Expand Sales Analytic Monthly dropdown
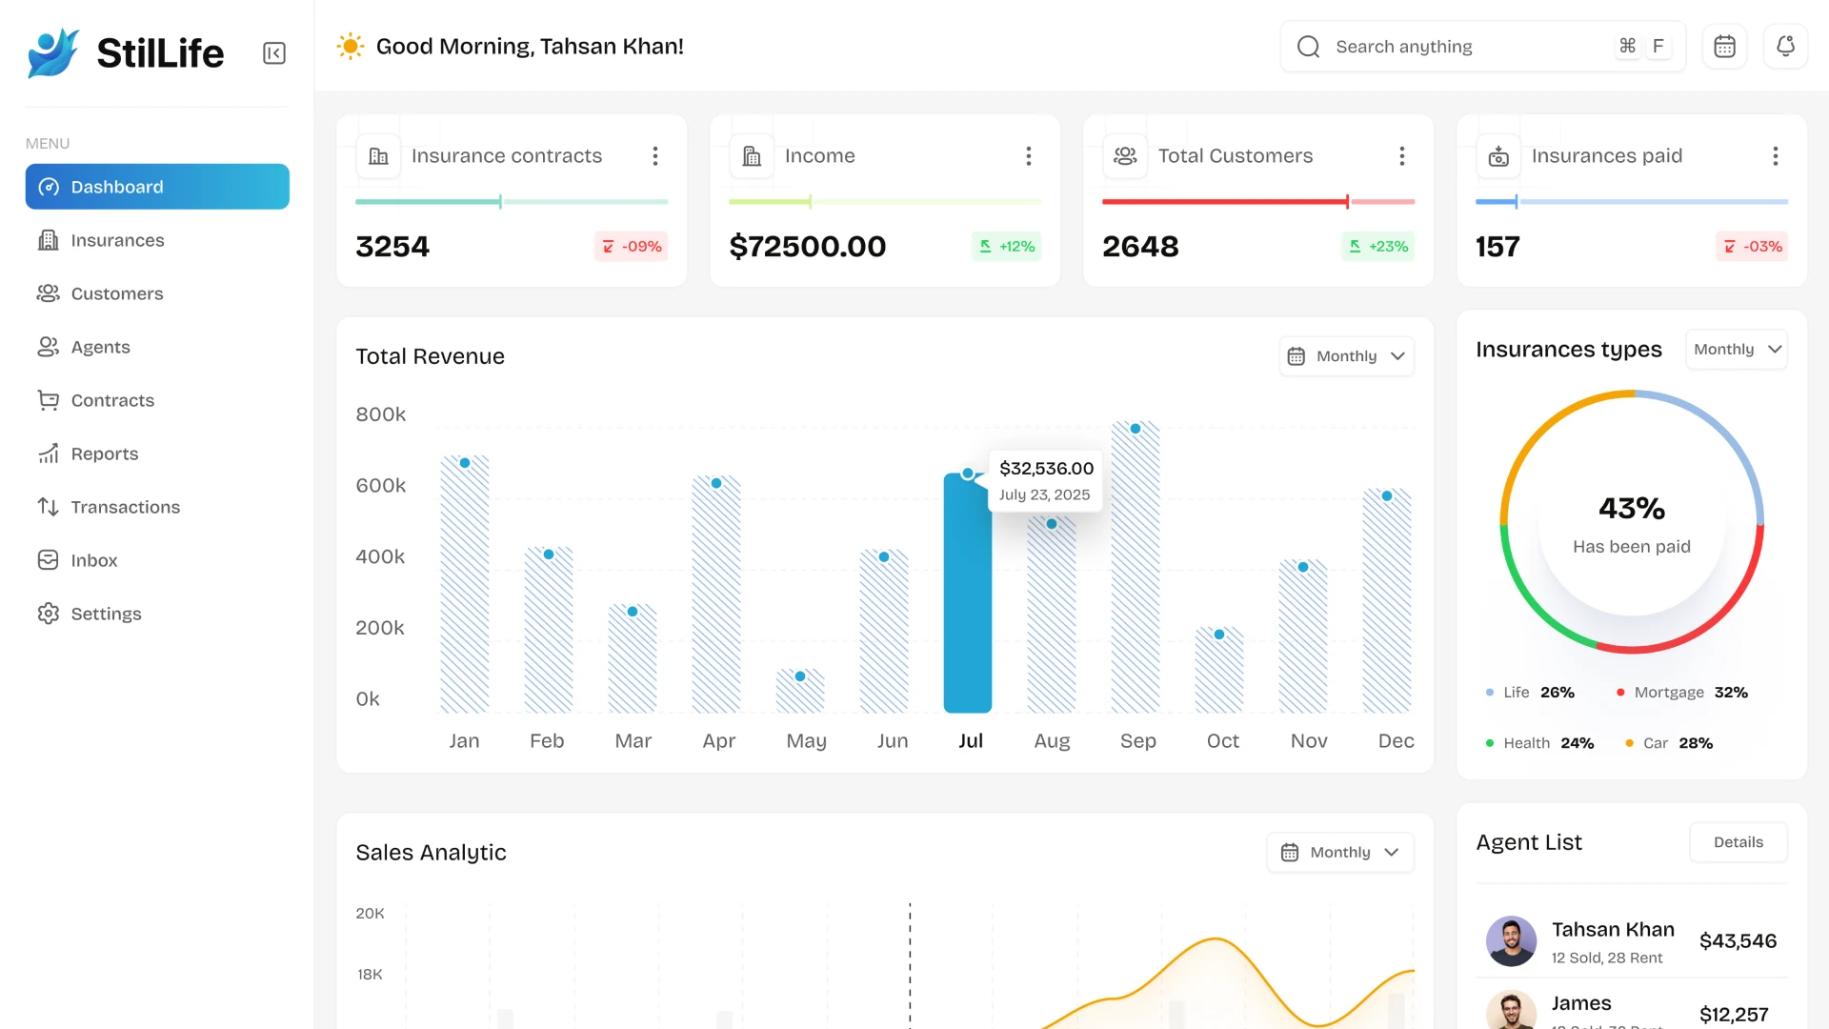 (x=1340, y=853)
